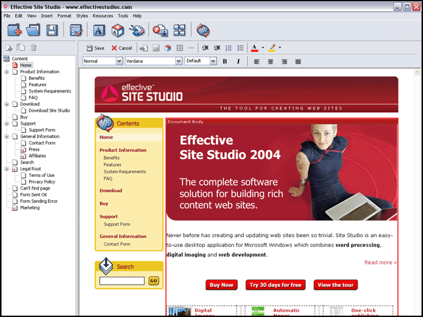
Task: Click the Cancel button in editor toolbar
Action: tap(122, 48)
